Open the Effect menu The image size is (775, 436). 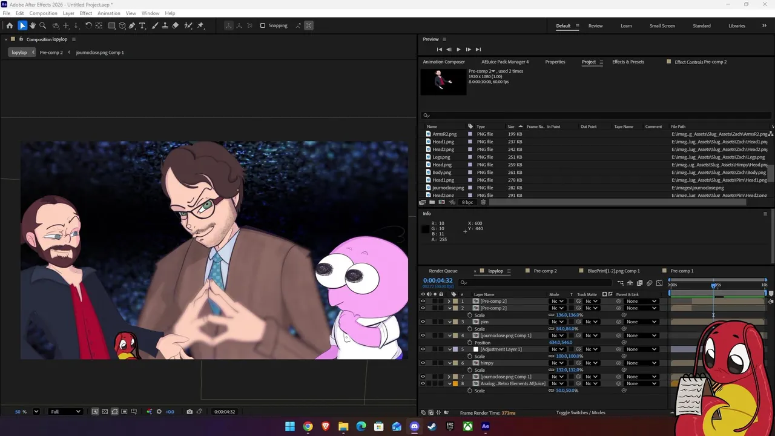coord(86,13)
